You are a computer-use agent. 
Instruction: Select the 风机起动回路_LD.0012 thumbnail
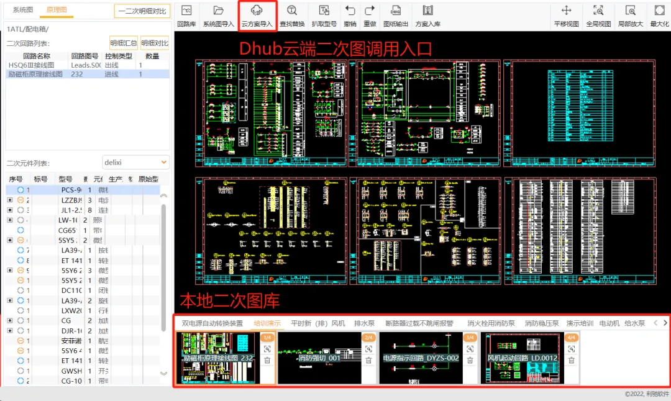pos(523,358)
